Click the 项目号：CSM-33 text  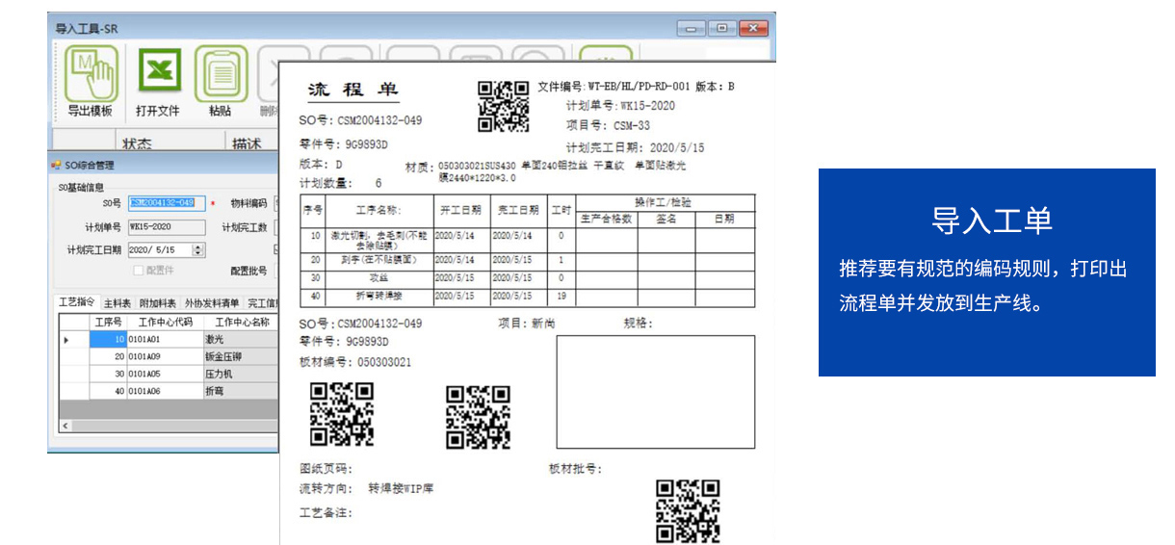(x=608, y=126)
